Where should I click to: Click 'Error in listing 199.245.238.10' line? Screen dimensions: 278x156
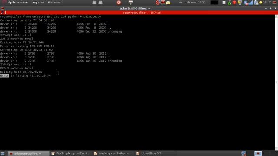pyautogui.click(x=27, y=46)
